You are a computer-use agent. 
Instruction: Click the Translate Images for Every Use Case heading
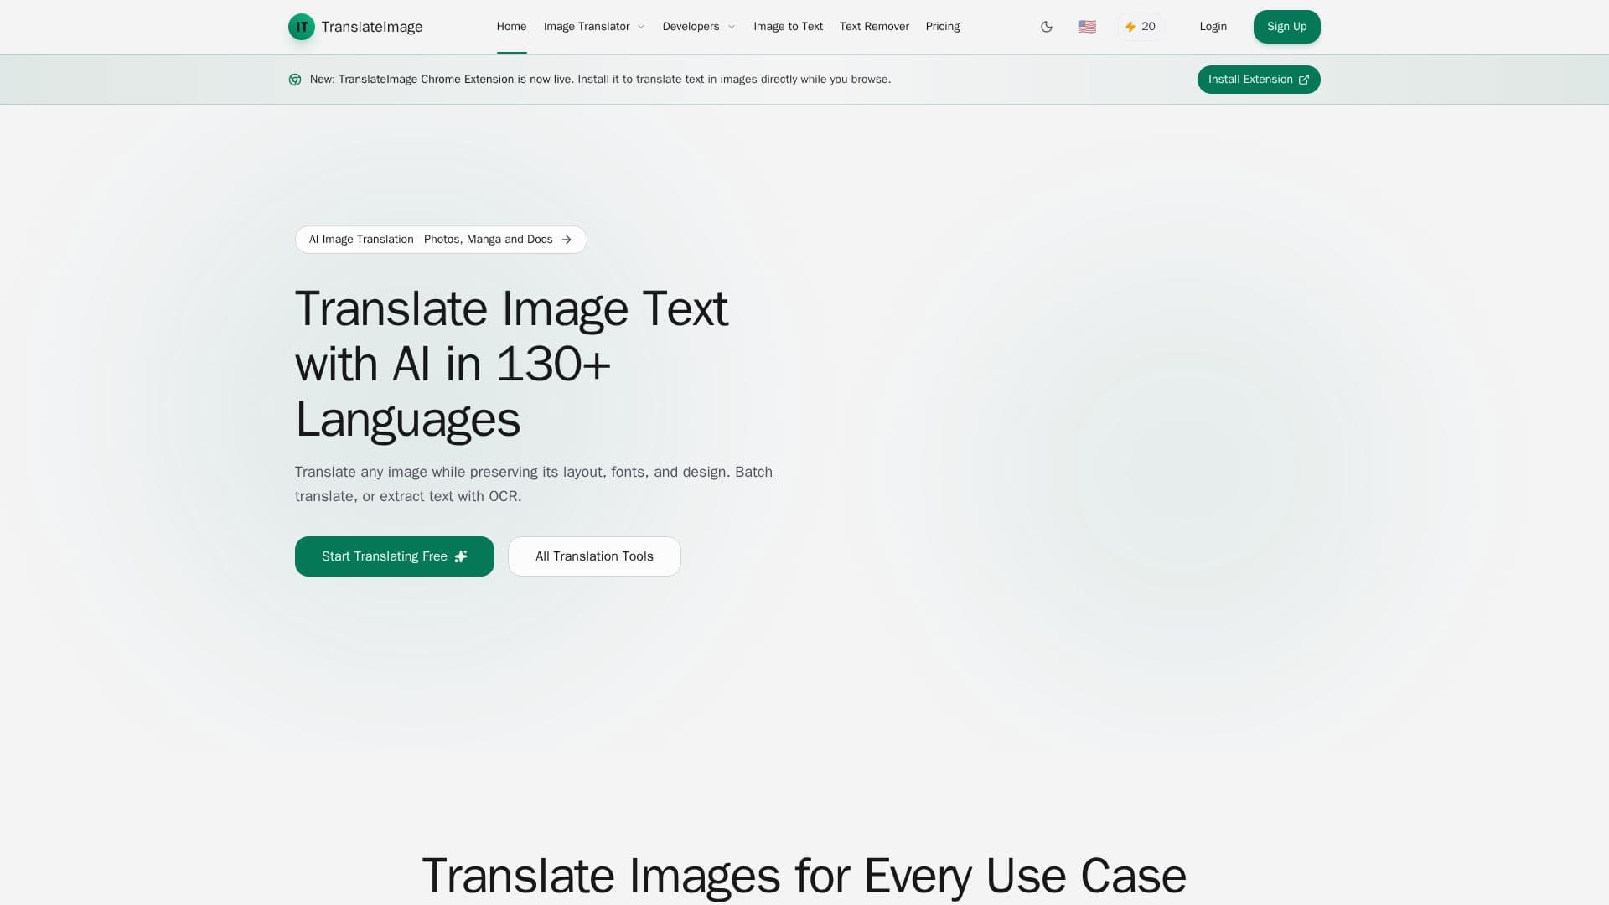pos(804,877)
